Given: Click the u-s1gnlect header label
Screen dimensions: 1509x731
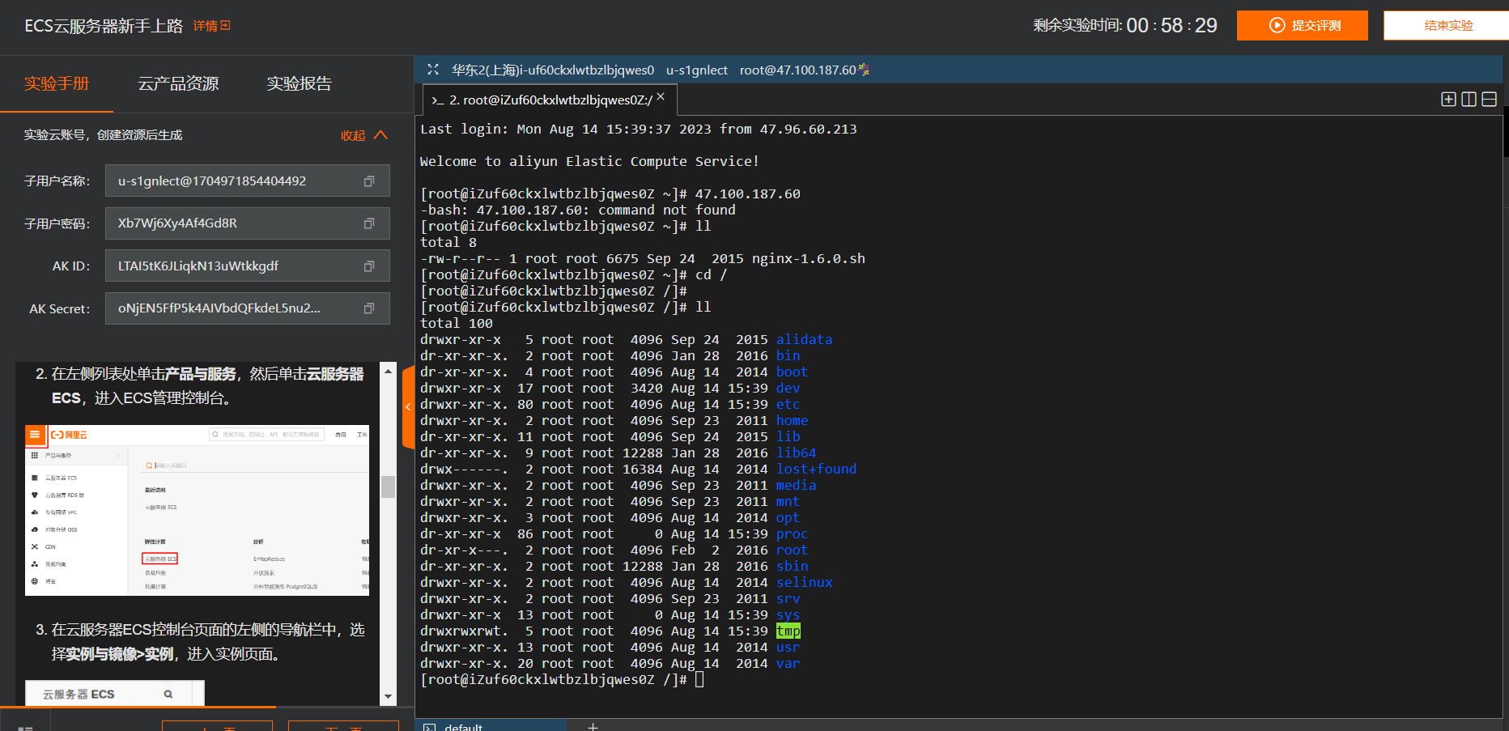Looking at the screenshot, I should click(696, 70).
